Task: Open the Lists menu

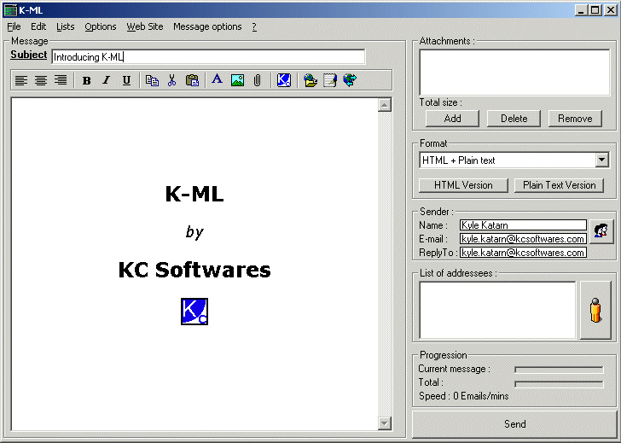Action: (x=66, y=26)
